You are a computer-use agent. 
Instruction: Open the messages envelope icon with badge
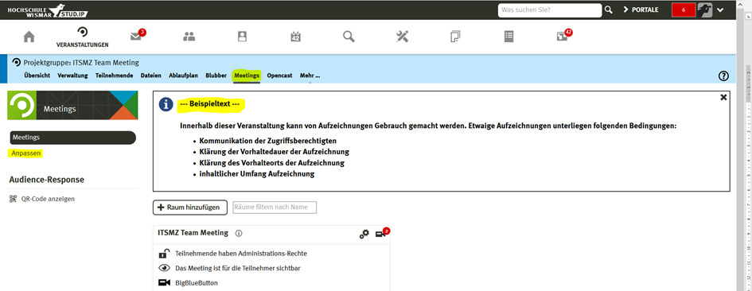pyautogui.click(x=137, y=36)
